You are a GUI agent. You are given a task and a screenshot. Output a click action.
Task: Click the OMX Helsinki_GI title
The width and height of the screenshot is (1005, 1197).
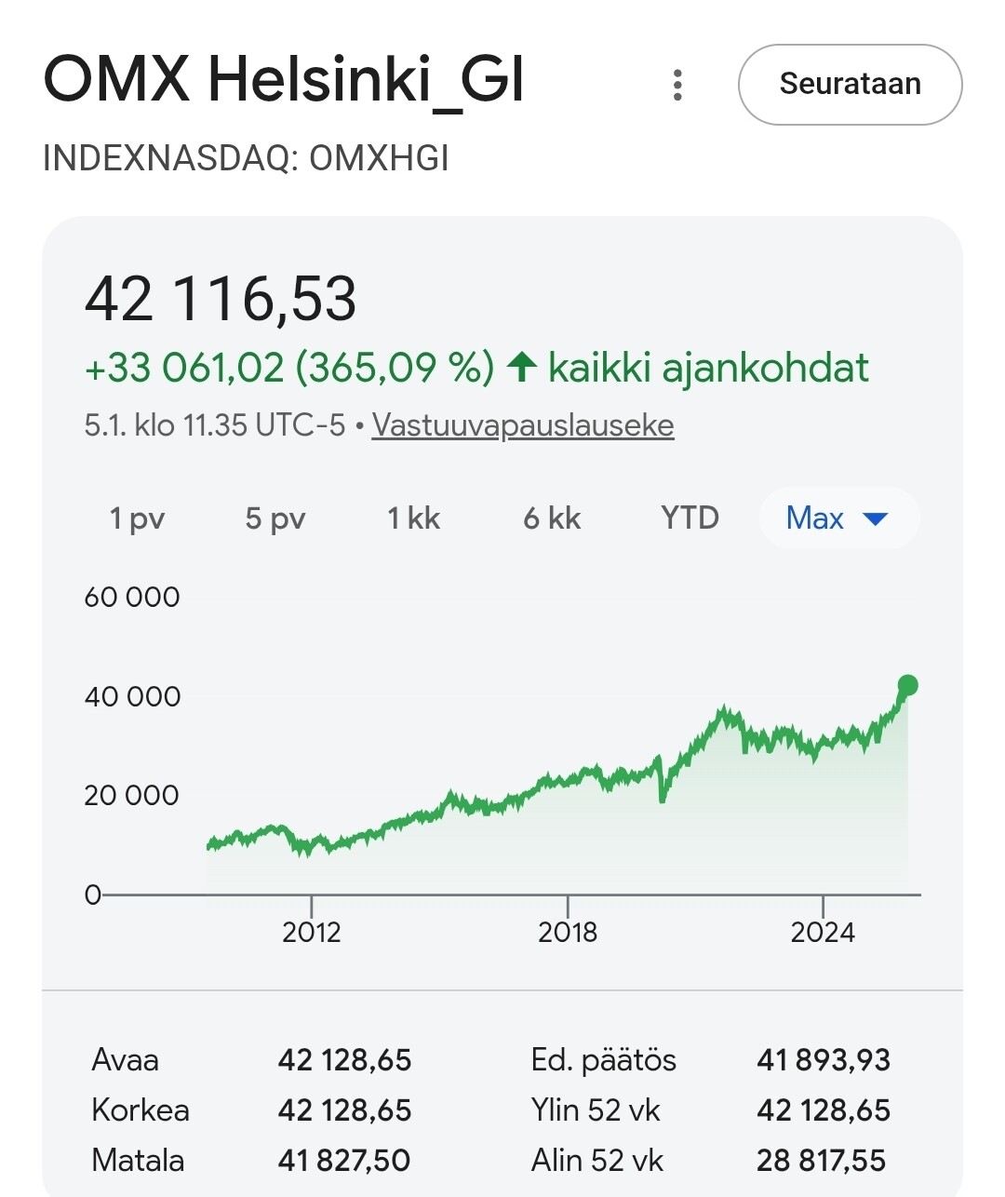click(284, 79)
